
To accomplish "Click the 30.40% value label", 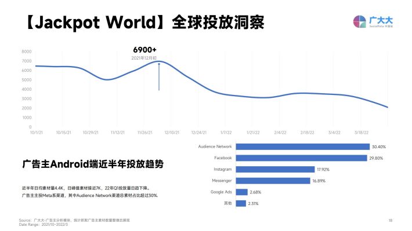I will pos(378,147).
